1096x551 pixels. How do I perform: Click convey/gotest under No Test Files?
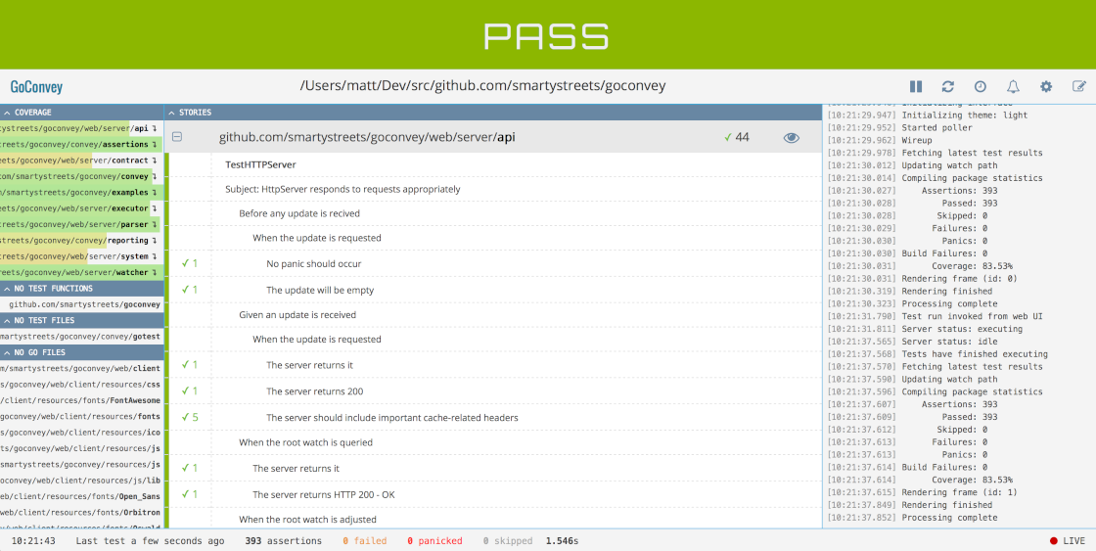click(x=80, y=337)
